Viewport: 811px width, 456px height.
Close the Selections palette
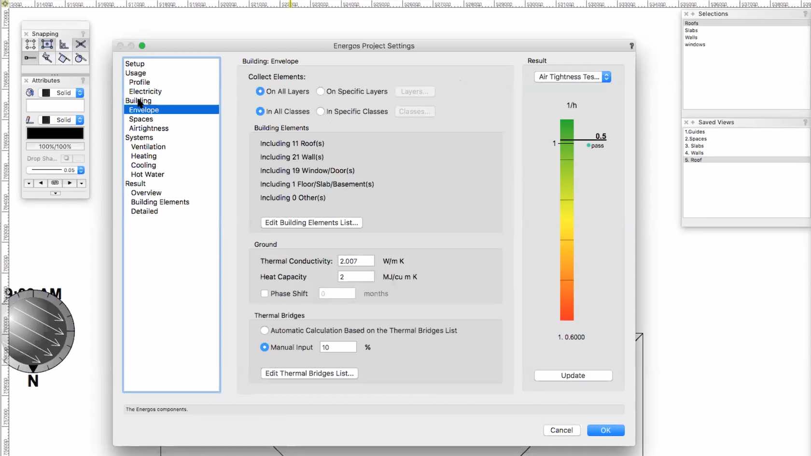[x=686, y=14]
